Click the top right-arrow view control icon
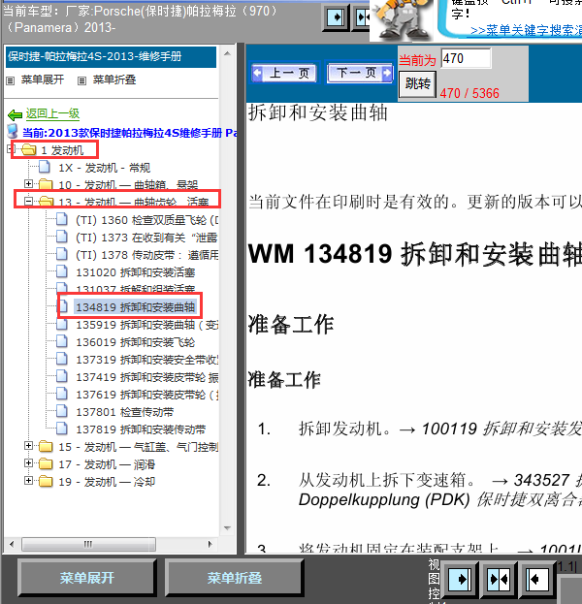Image resolution: width=582 pixels, height=604 pixels. 336,17
